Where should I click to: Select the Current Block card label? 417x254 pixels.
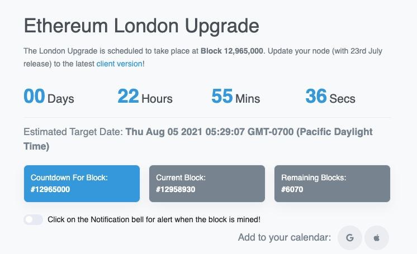(x=181, y=178)
